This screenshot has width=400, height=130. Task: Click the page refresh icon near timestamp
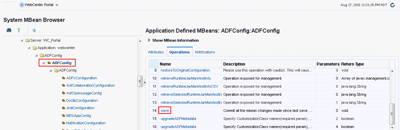393,5
